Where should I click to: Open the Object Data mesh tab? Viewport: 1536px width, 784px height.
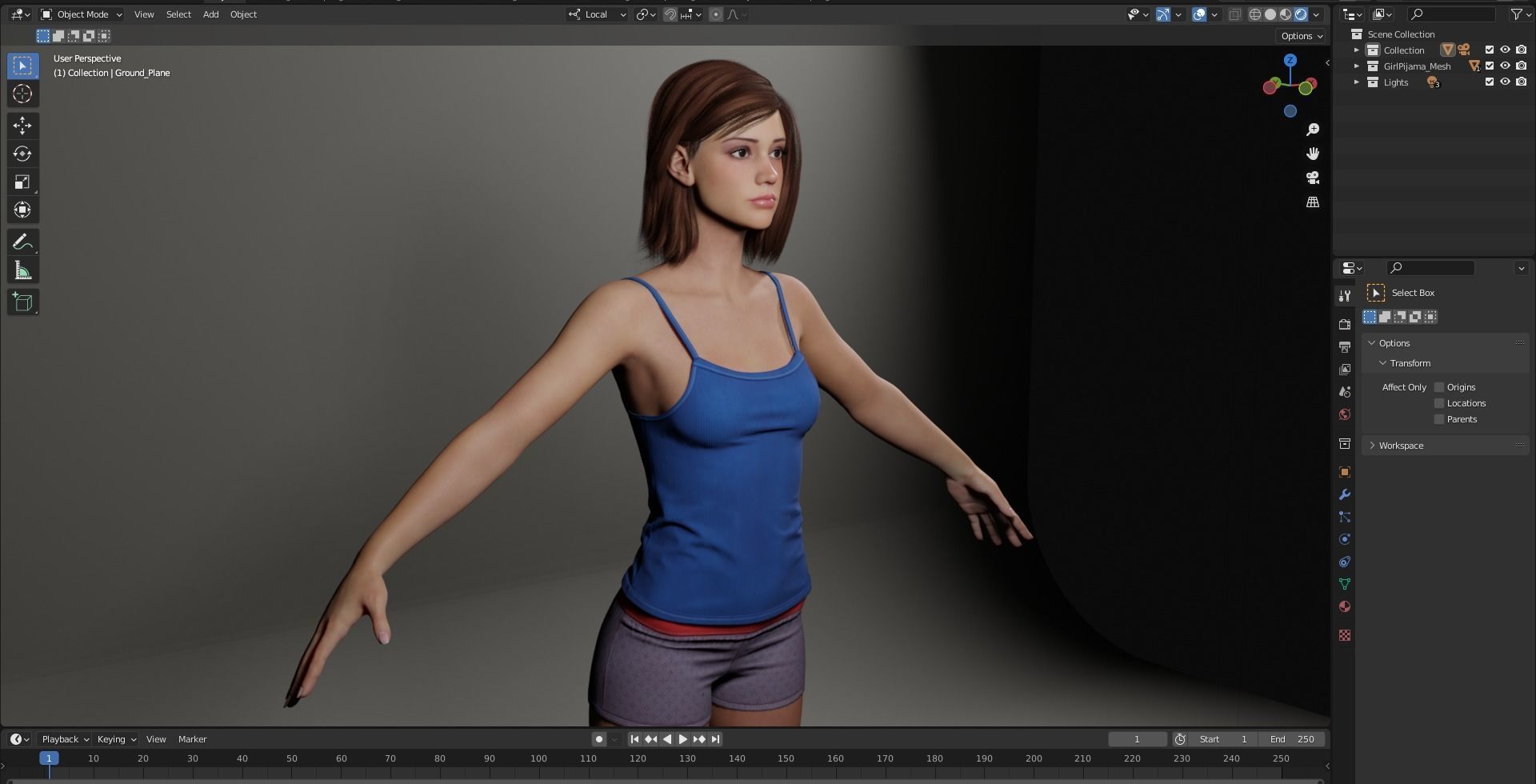coord(1345,584)
